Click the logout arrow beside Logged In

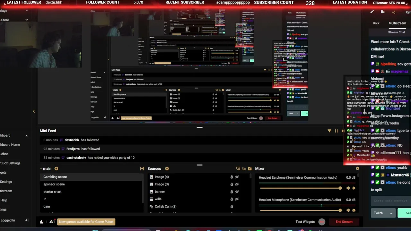[27, 220]
